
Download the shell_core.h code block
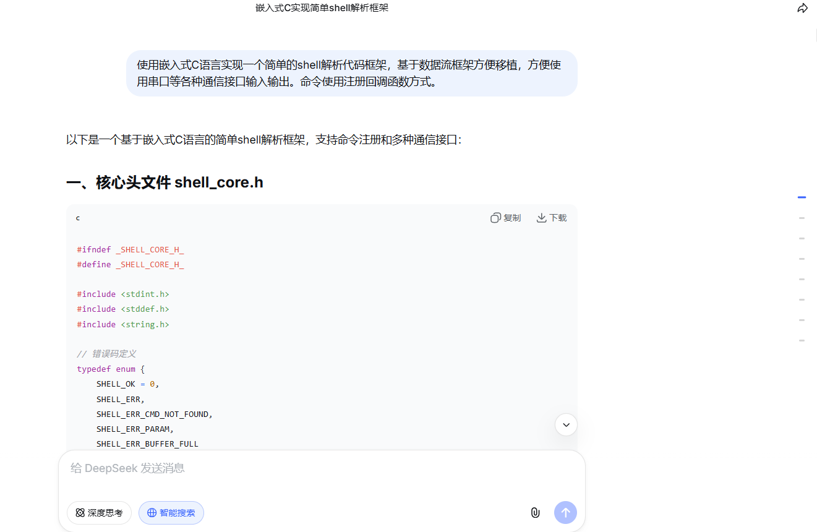[x=551, y=218]
